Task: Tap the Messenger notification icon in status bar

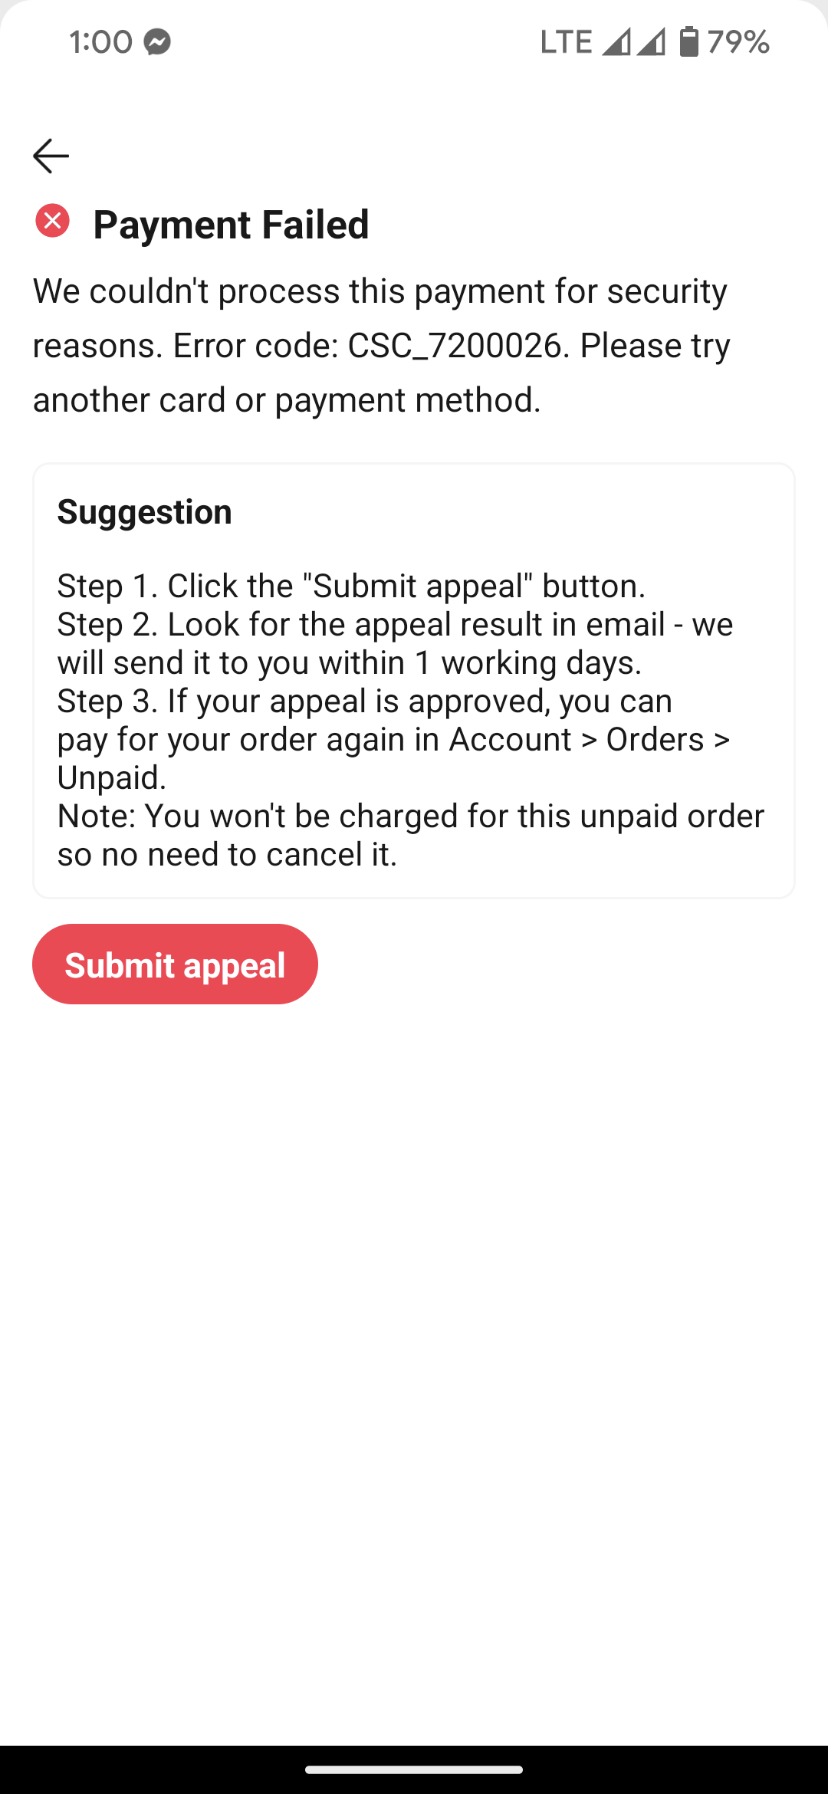Action: point(157,41)
